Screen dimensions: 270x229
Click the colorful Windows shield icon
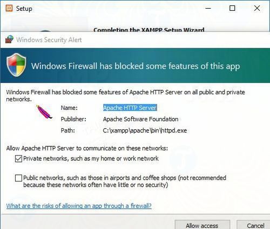16,65
